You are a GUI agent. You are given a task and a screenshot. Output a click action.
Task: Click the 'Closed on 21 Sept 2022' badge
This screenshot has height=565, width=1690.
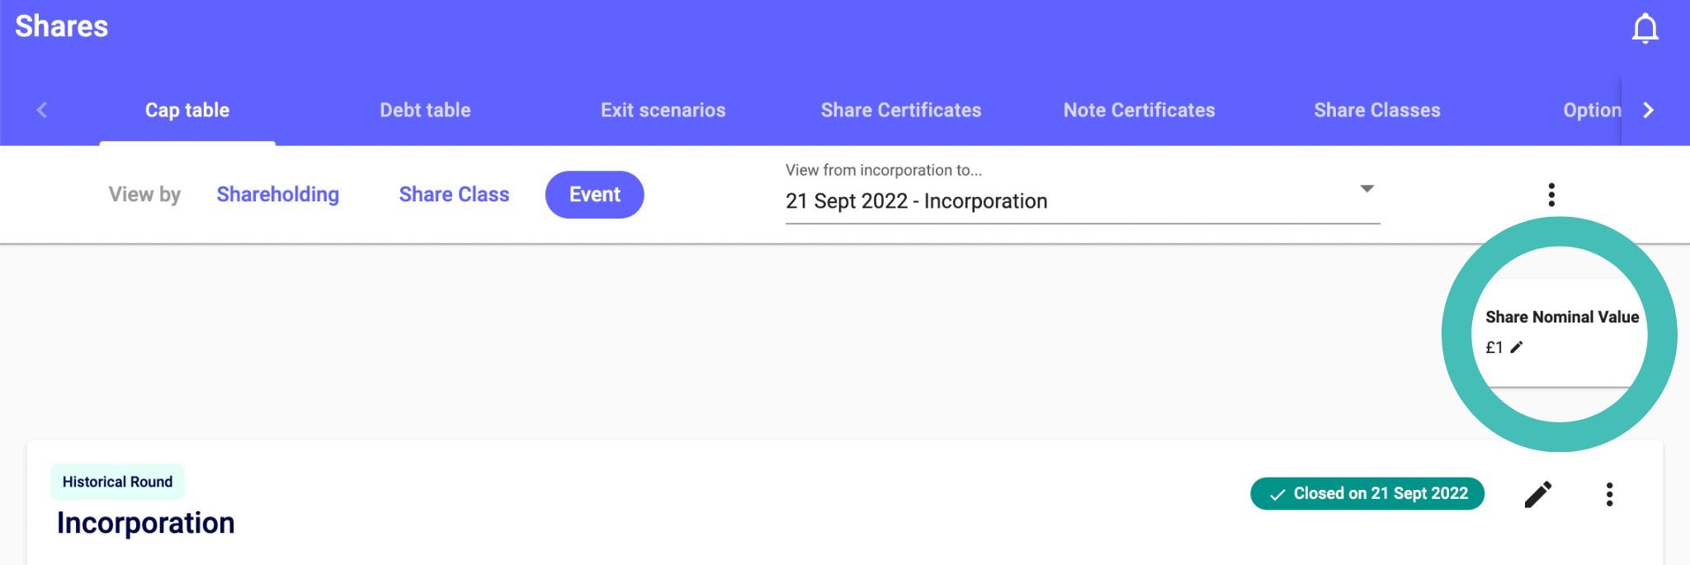[1367, 494]
